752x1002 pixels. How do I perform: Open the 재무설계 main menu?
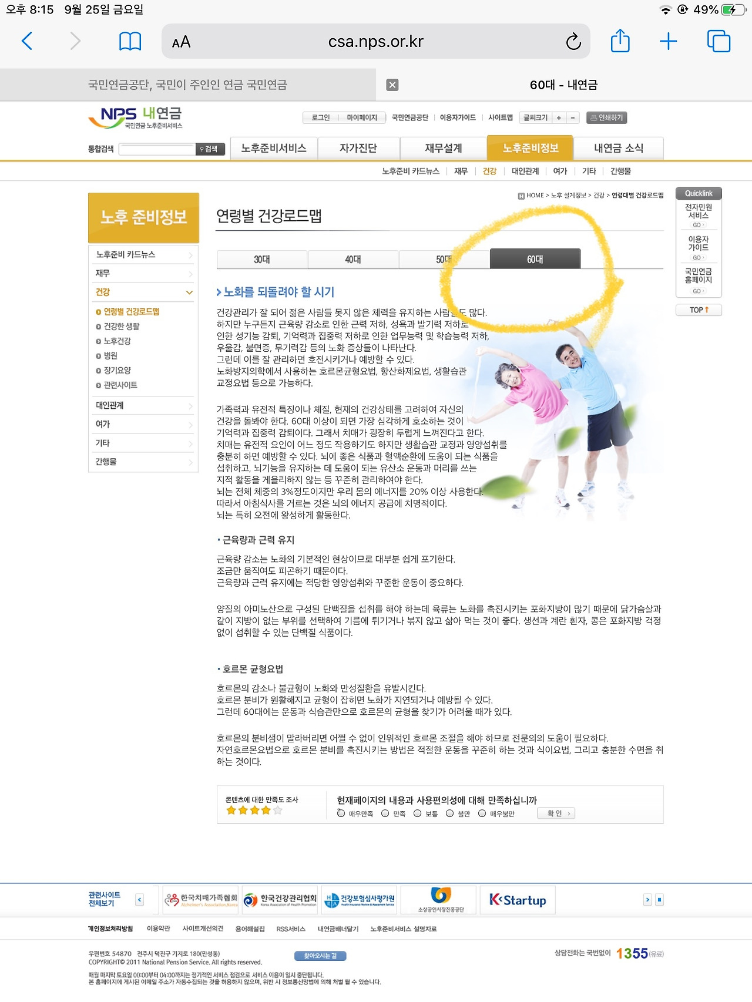coord(444,148)
